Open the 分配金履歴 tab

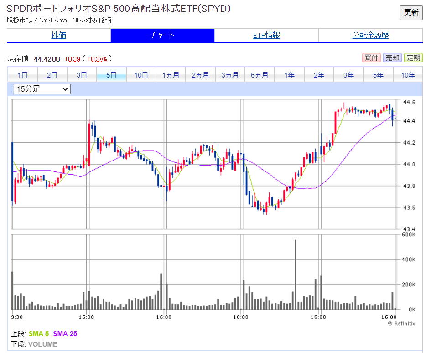370,35
